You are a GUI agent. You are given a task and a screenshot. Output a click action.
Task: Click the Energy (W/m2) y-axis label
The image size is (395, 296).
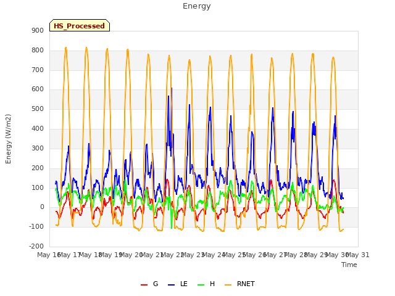[8, 139]
